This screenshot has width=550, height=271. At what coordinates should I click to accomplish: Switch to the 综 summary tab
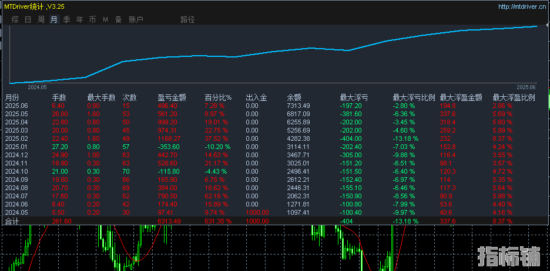tap(15, 19)
